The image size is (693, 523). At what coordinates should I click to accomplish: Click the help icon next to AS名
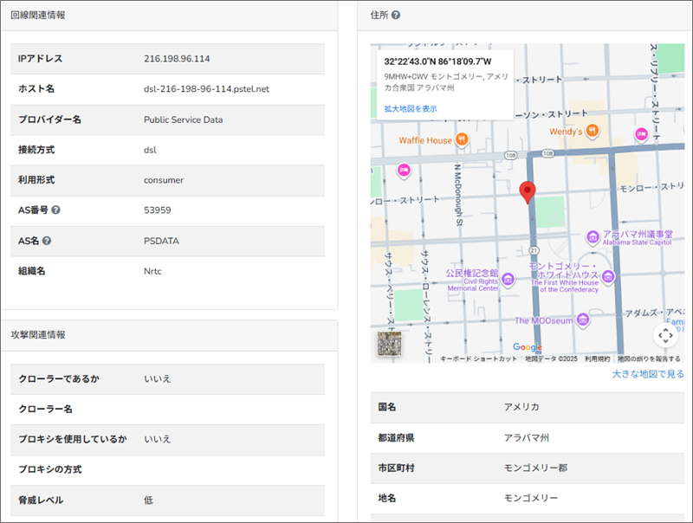tap(47, 241)
